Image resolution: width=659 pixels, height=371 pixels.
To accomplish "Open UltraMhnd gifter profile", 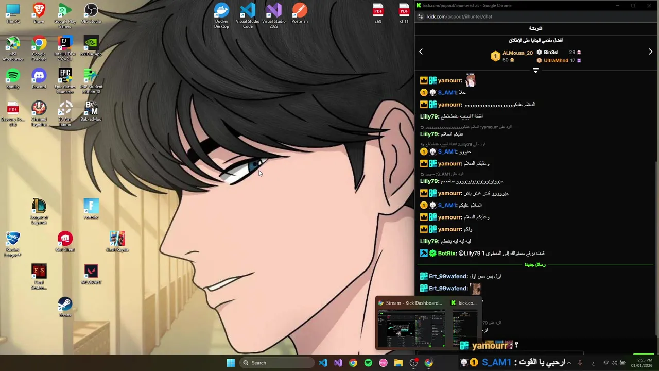I will 556,60.
